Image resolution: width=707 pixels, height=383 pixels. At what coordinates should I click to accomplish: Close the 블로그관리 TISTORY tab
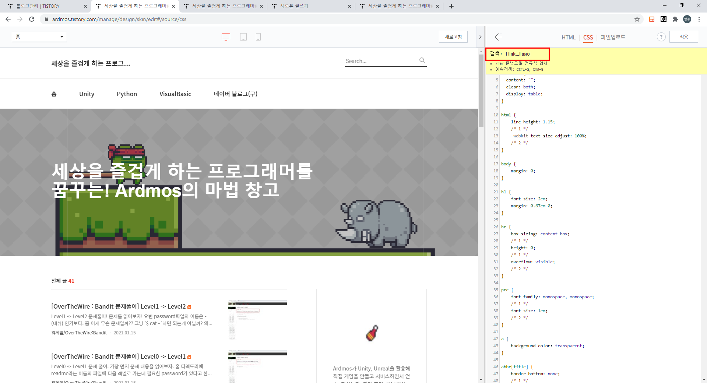pos(85,6)
